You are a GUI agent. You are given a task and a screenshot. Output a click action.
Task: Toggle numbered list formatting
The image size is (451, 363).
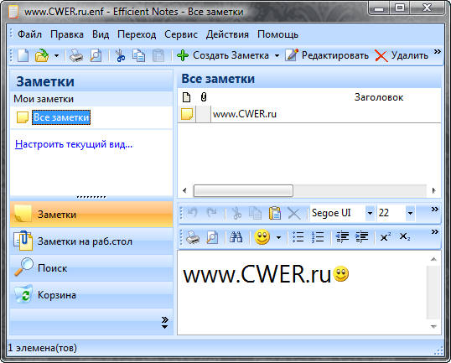[x=318, y=237]
